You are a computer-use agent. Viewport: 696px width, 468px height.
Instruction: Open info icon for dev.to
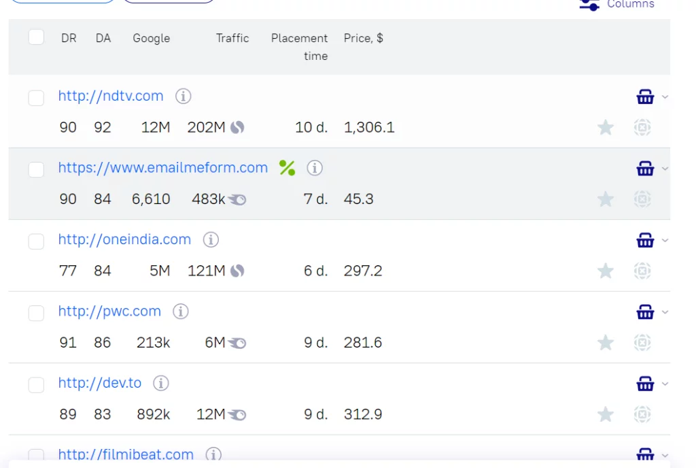click(161, 383)
